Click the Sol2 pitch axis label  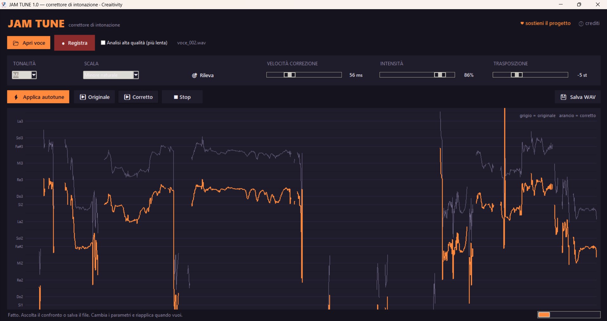[x=20, y=238]
